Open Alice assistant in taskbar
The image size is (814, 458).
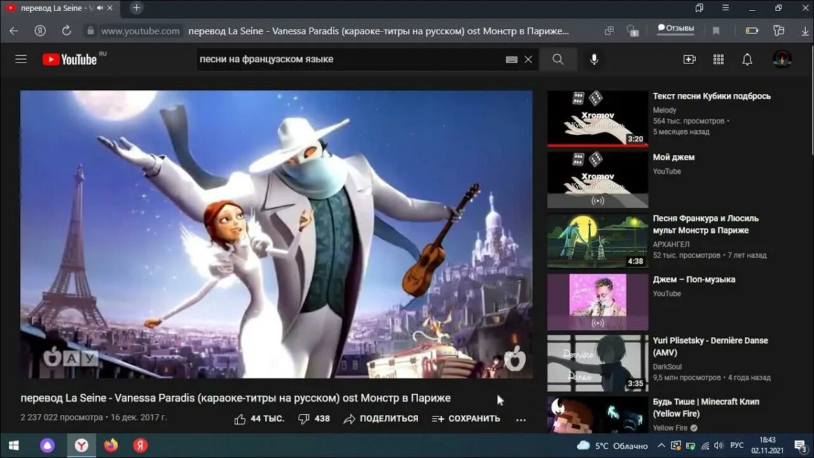[x=48, y=445]
